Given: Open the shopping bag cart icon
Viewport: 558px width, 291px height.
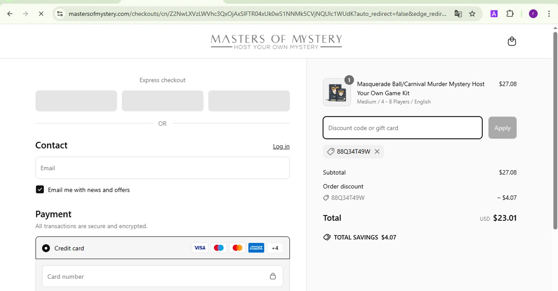Looking at the screenshot, I should tap(512, 41).
